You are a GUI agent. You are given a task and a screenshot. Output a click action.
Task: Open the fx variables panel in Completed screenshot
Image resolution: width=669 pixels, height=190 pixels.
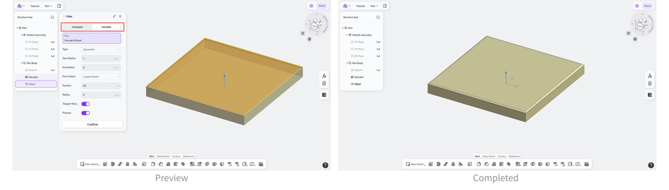[650, 76]
